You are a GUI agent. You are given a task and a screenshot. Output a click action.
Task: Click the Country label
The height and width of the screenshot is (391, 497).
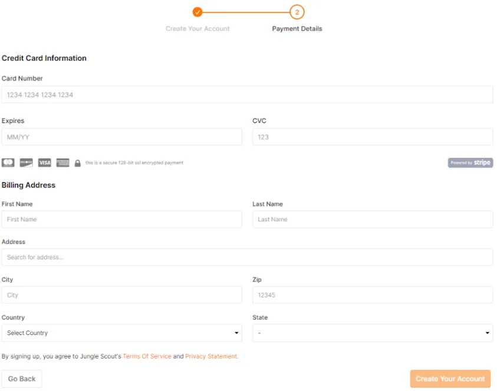tap(13, 317)
